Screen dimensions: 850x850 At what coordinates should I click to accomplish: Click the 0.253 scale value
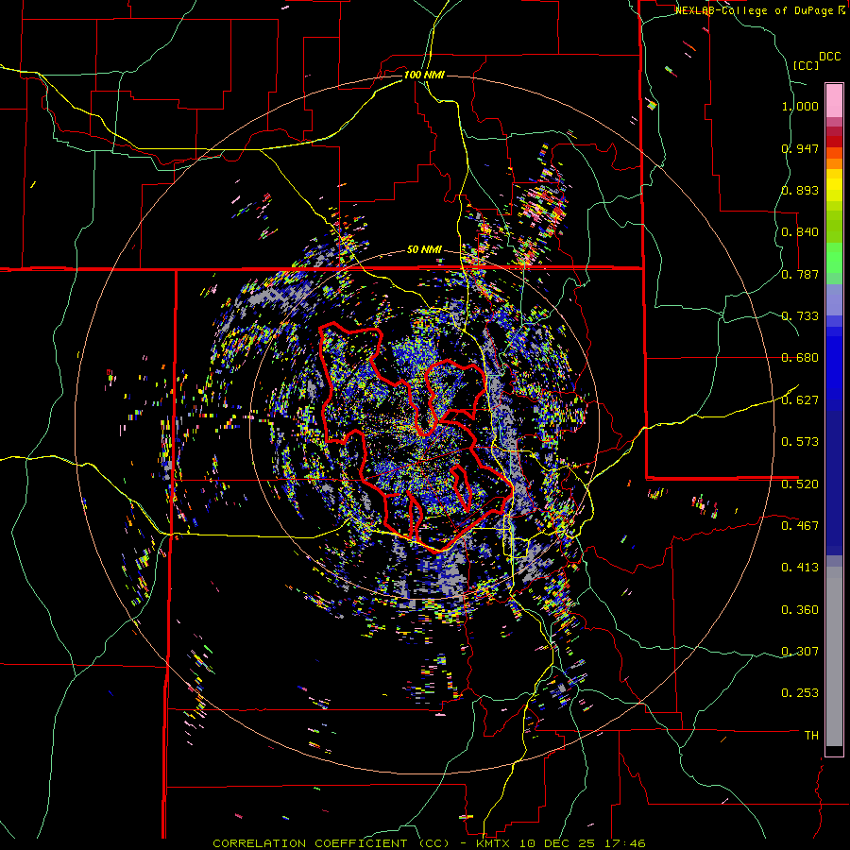click(x=800, y=693)
